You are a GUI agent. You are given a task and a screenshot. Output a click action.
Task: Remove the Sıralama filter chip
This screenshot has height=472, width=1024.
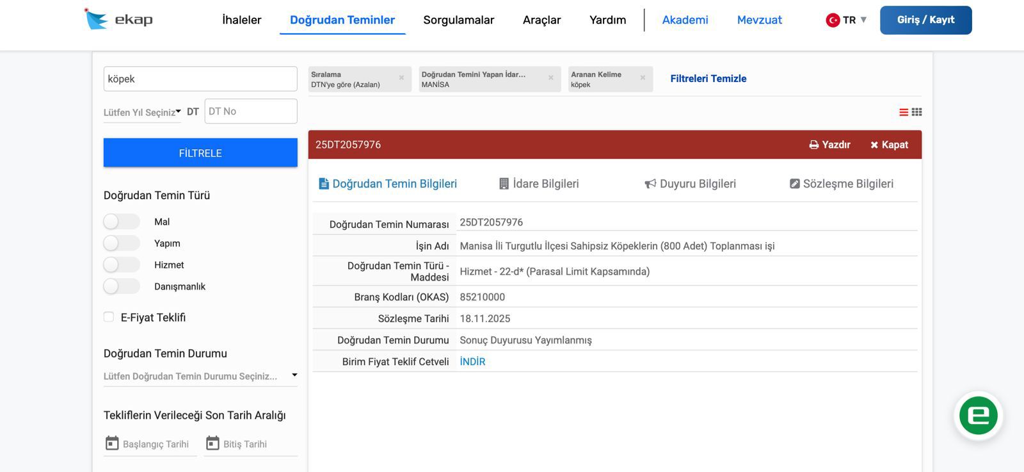[x=401, y=78]
